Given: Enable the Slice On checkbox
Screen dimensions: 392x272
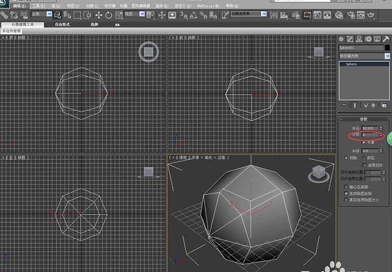Looking at the screenshot, I should 365,165.
